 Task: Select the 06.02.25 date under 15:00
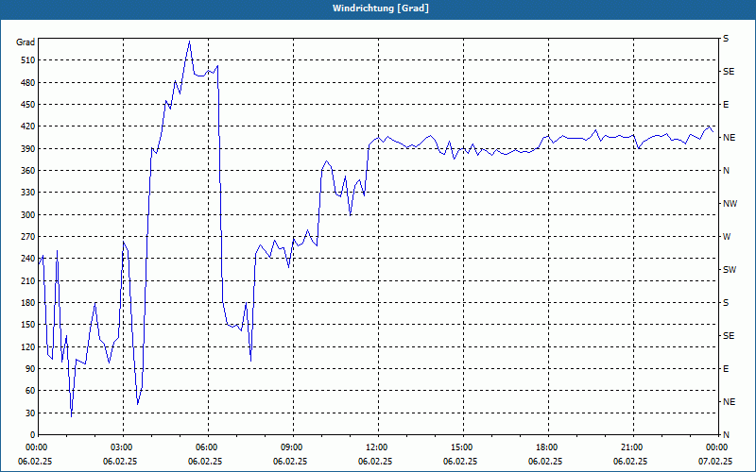tap(460, 461)
